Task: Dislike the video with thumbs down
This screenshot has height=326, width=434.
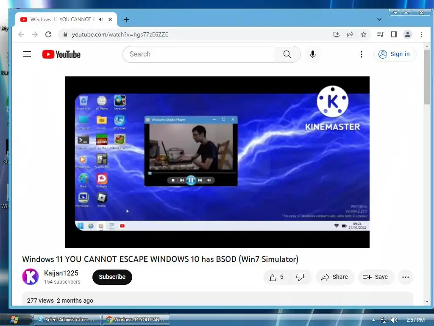Action: [x=300, y=277]
